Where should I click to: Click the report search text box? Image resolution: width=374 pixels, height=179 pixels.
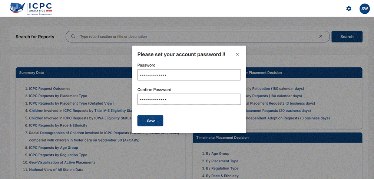198,37
